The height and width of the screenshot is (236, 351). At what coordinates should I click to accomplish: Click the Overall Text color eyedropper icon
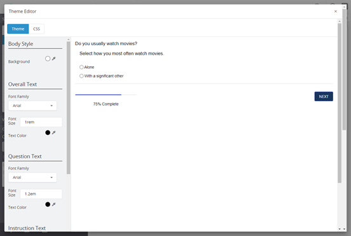click(x=53, y=132)
